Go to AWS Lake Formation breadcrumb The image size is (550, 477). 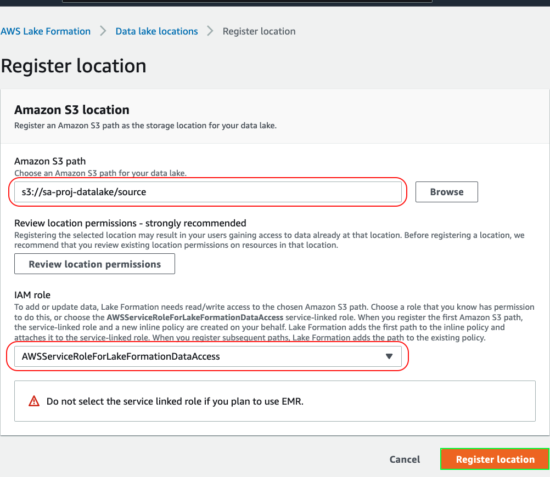point(46,31)
